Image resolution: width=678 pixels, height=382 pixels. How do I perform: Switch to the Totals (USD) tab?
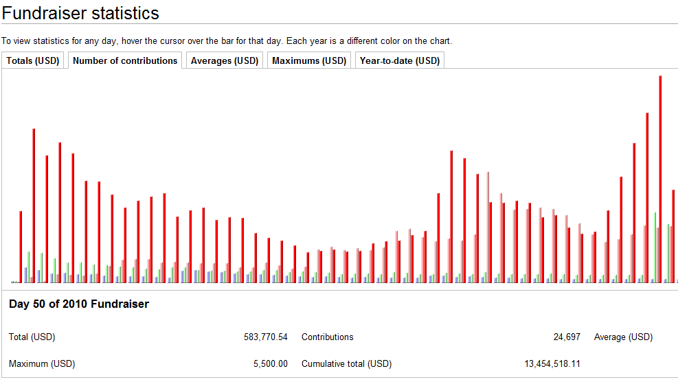click(33, 60)
